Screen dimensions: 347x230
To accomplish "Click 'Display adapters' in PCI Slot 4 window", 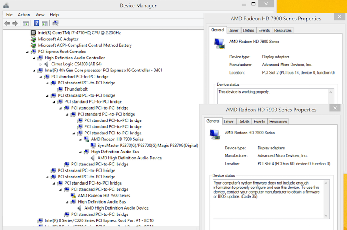I will pos(271,148).
